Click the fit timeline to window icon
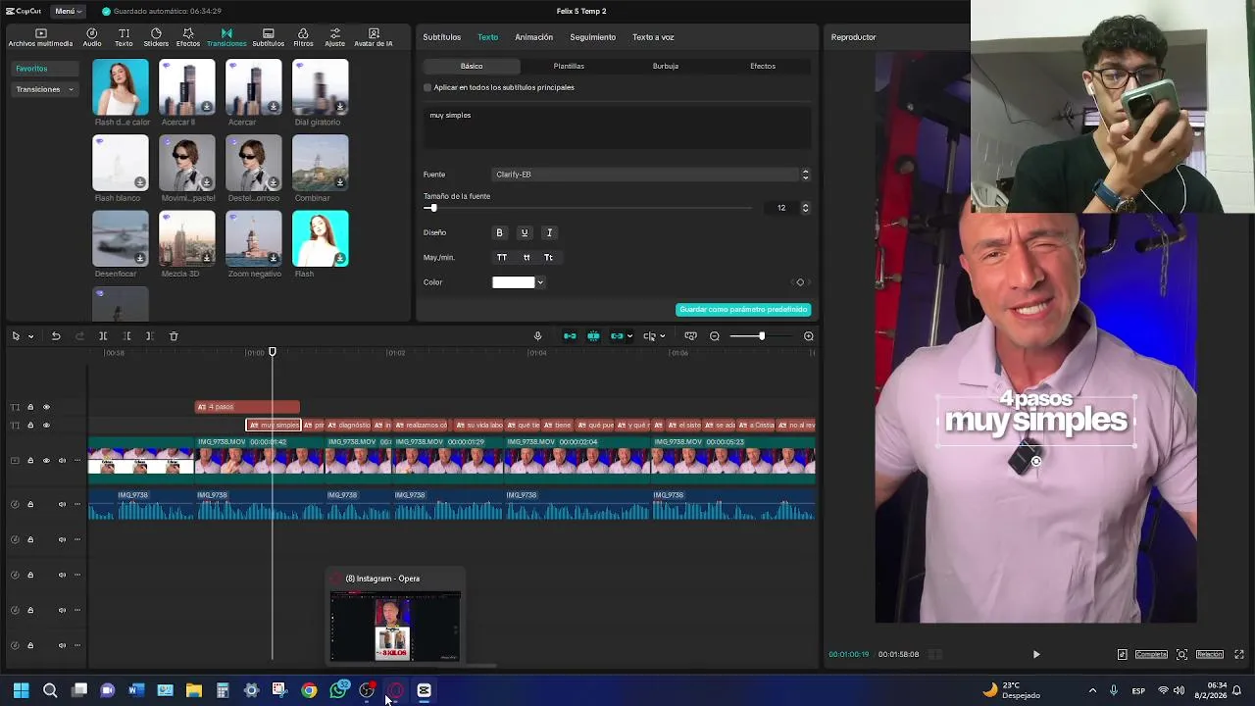Image resolution: width=1255 pixels, height=706 pixels. coord(691,336)
